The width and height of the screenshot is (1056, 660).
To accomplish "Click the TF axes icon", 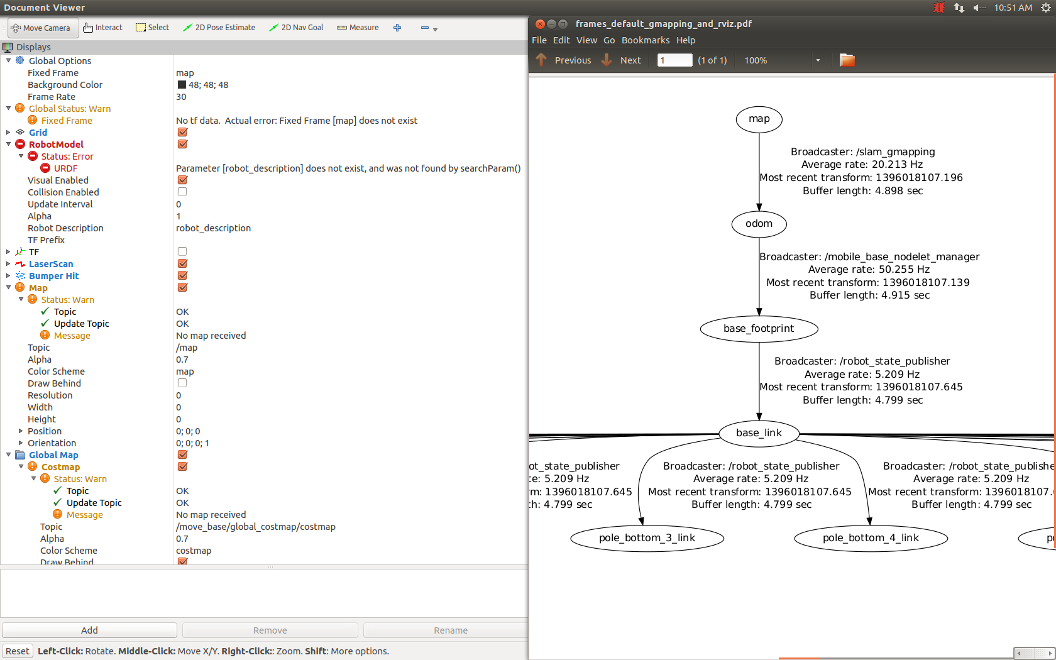I will (20, 251).
